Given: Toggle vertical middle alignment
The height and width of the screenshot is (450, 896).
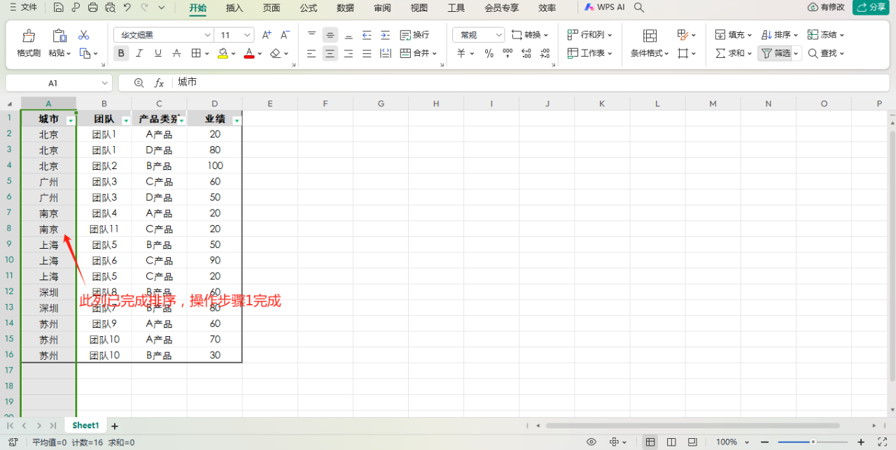Looking at the screenshot, I should [x=330, y=35].
